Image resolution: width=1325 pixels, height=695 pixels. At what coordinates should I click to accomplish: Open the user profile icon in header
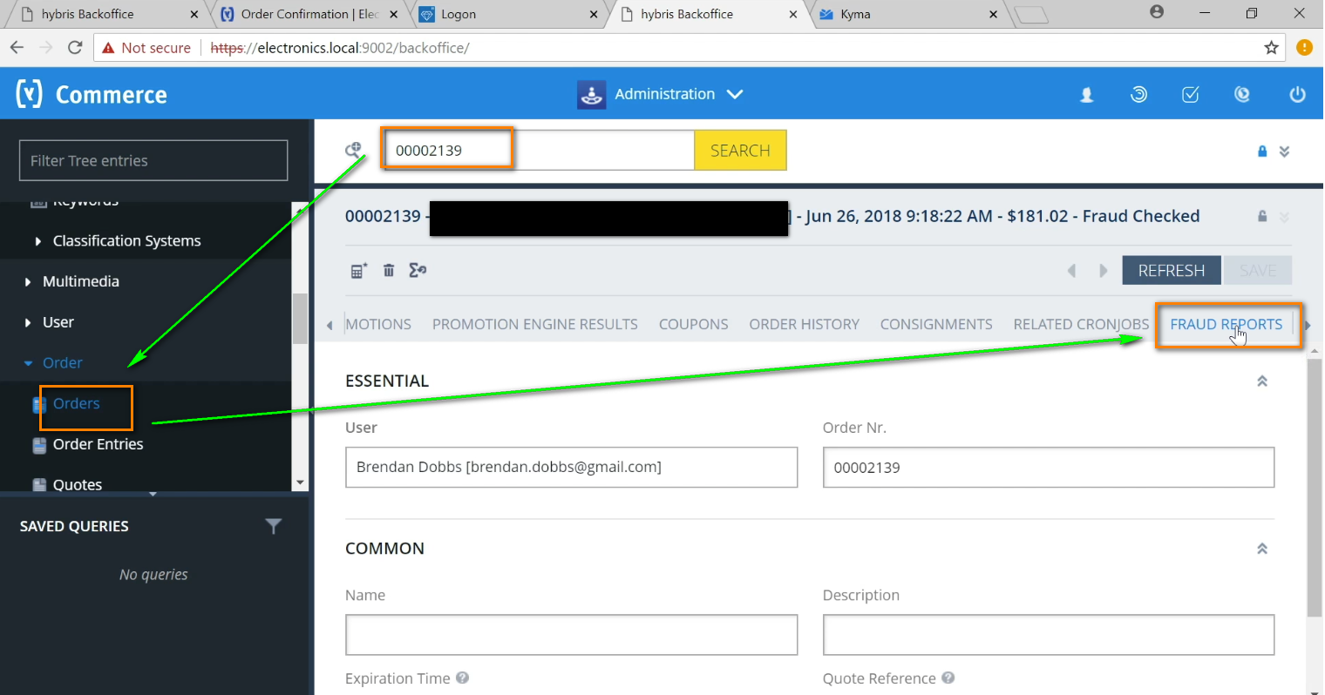[x=1087, y=95]
